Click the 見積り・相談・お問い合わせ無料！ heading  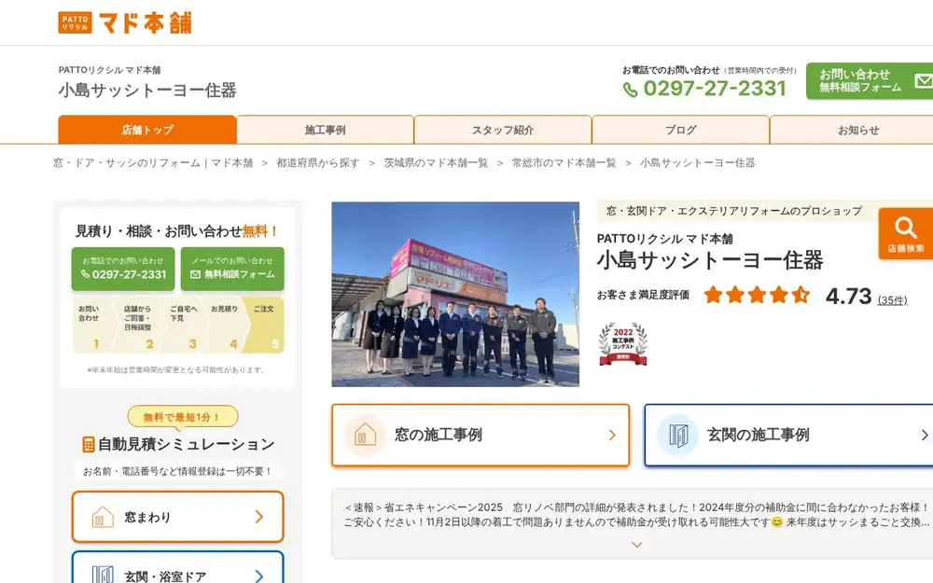click(x=177, y=230)
